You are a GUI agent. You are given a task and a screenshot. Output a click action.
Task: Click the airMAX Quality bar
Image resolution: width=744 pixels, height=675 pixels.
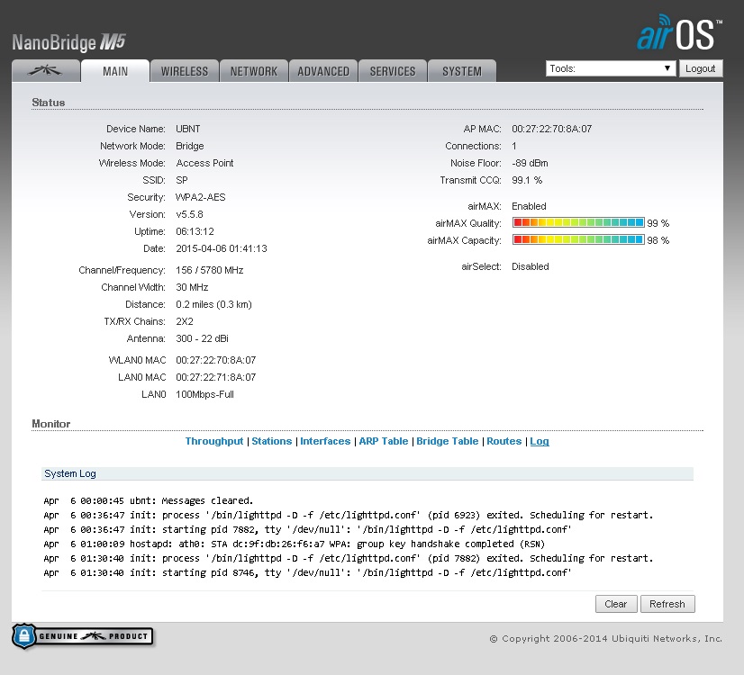[x=578, y=223]
